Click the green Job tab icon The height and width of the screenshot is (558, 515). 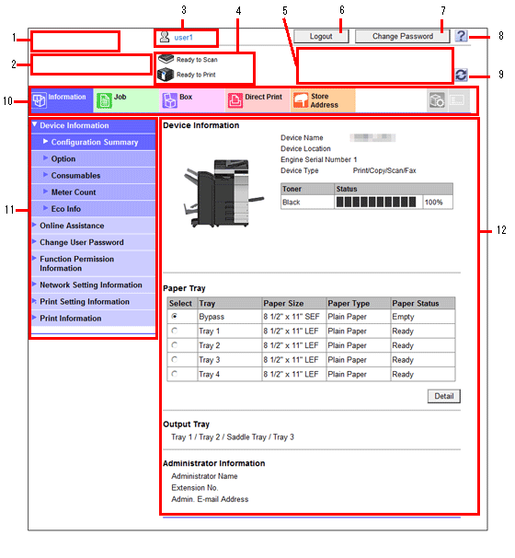click(x=104, y=100)
